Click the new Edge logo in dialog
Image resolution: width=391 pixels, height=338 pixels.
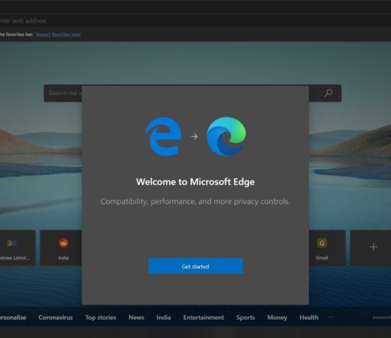226,137
